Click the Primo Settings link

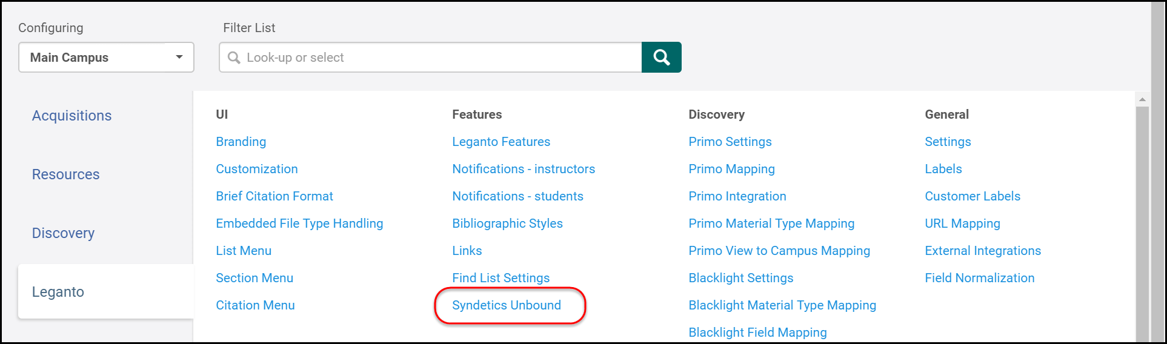730,142
